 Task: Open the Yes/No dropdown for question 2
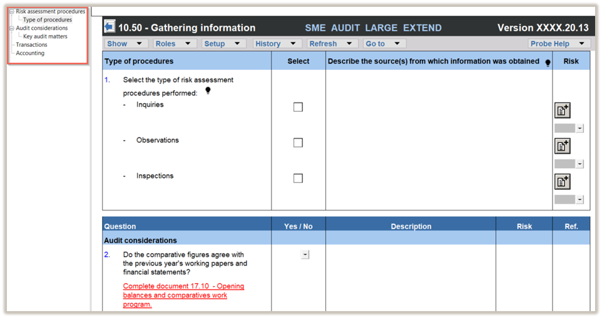click(x=305, y=254)
